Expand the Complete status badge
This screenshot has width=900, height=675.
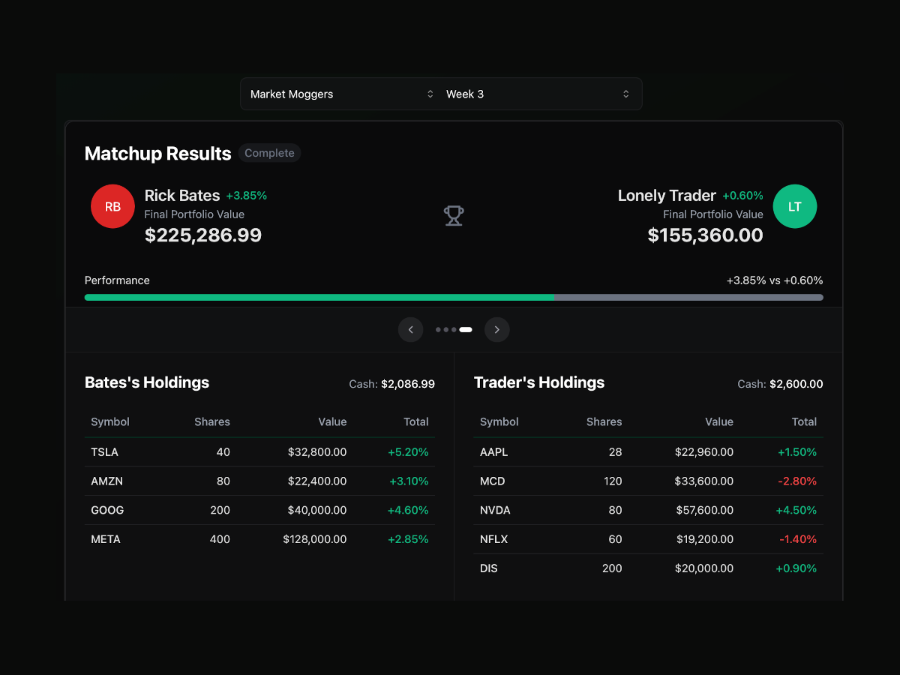(269, 152)
